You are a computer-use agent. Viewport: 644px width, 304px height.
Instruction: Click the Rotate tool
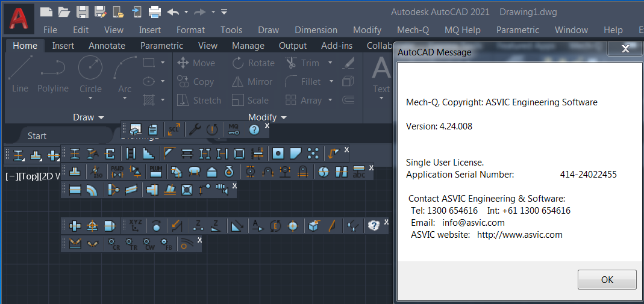coord(253,63)
